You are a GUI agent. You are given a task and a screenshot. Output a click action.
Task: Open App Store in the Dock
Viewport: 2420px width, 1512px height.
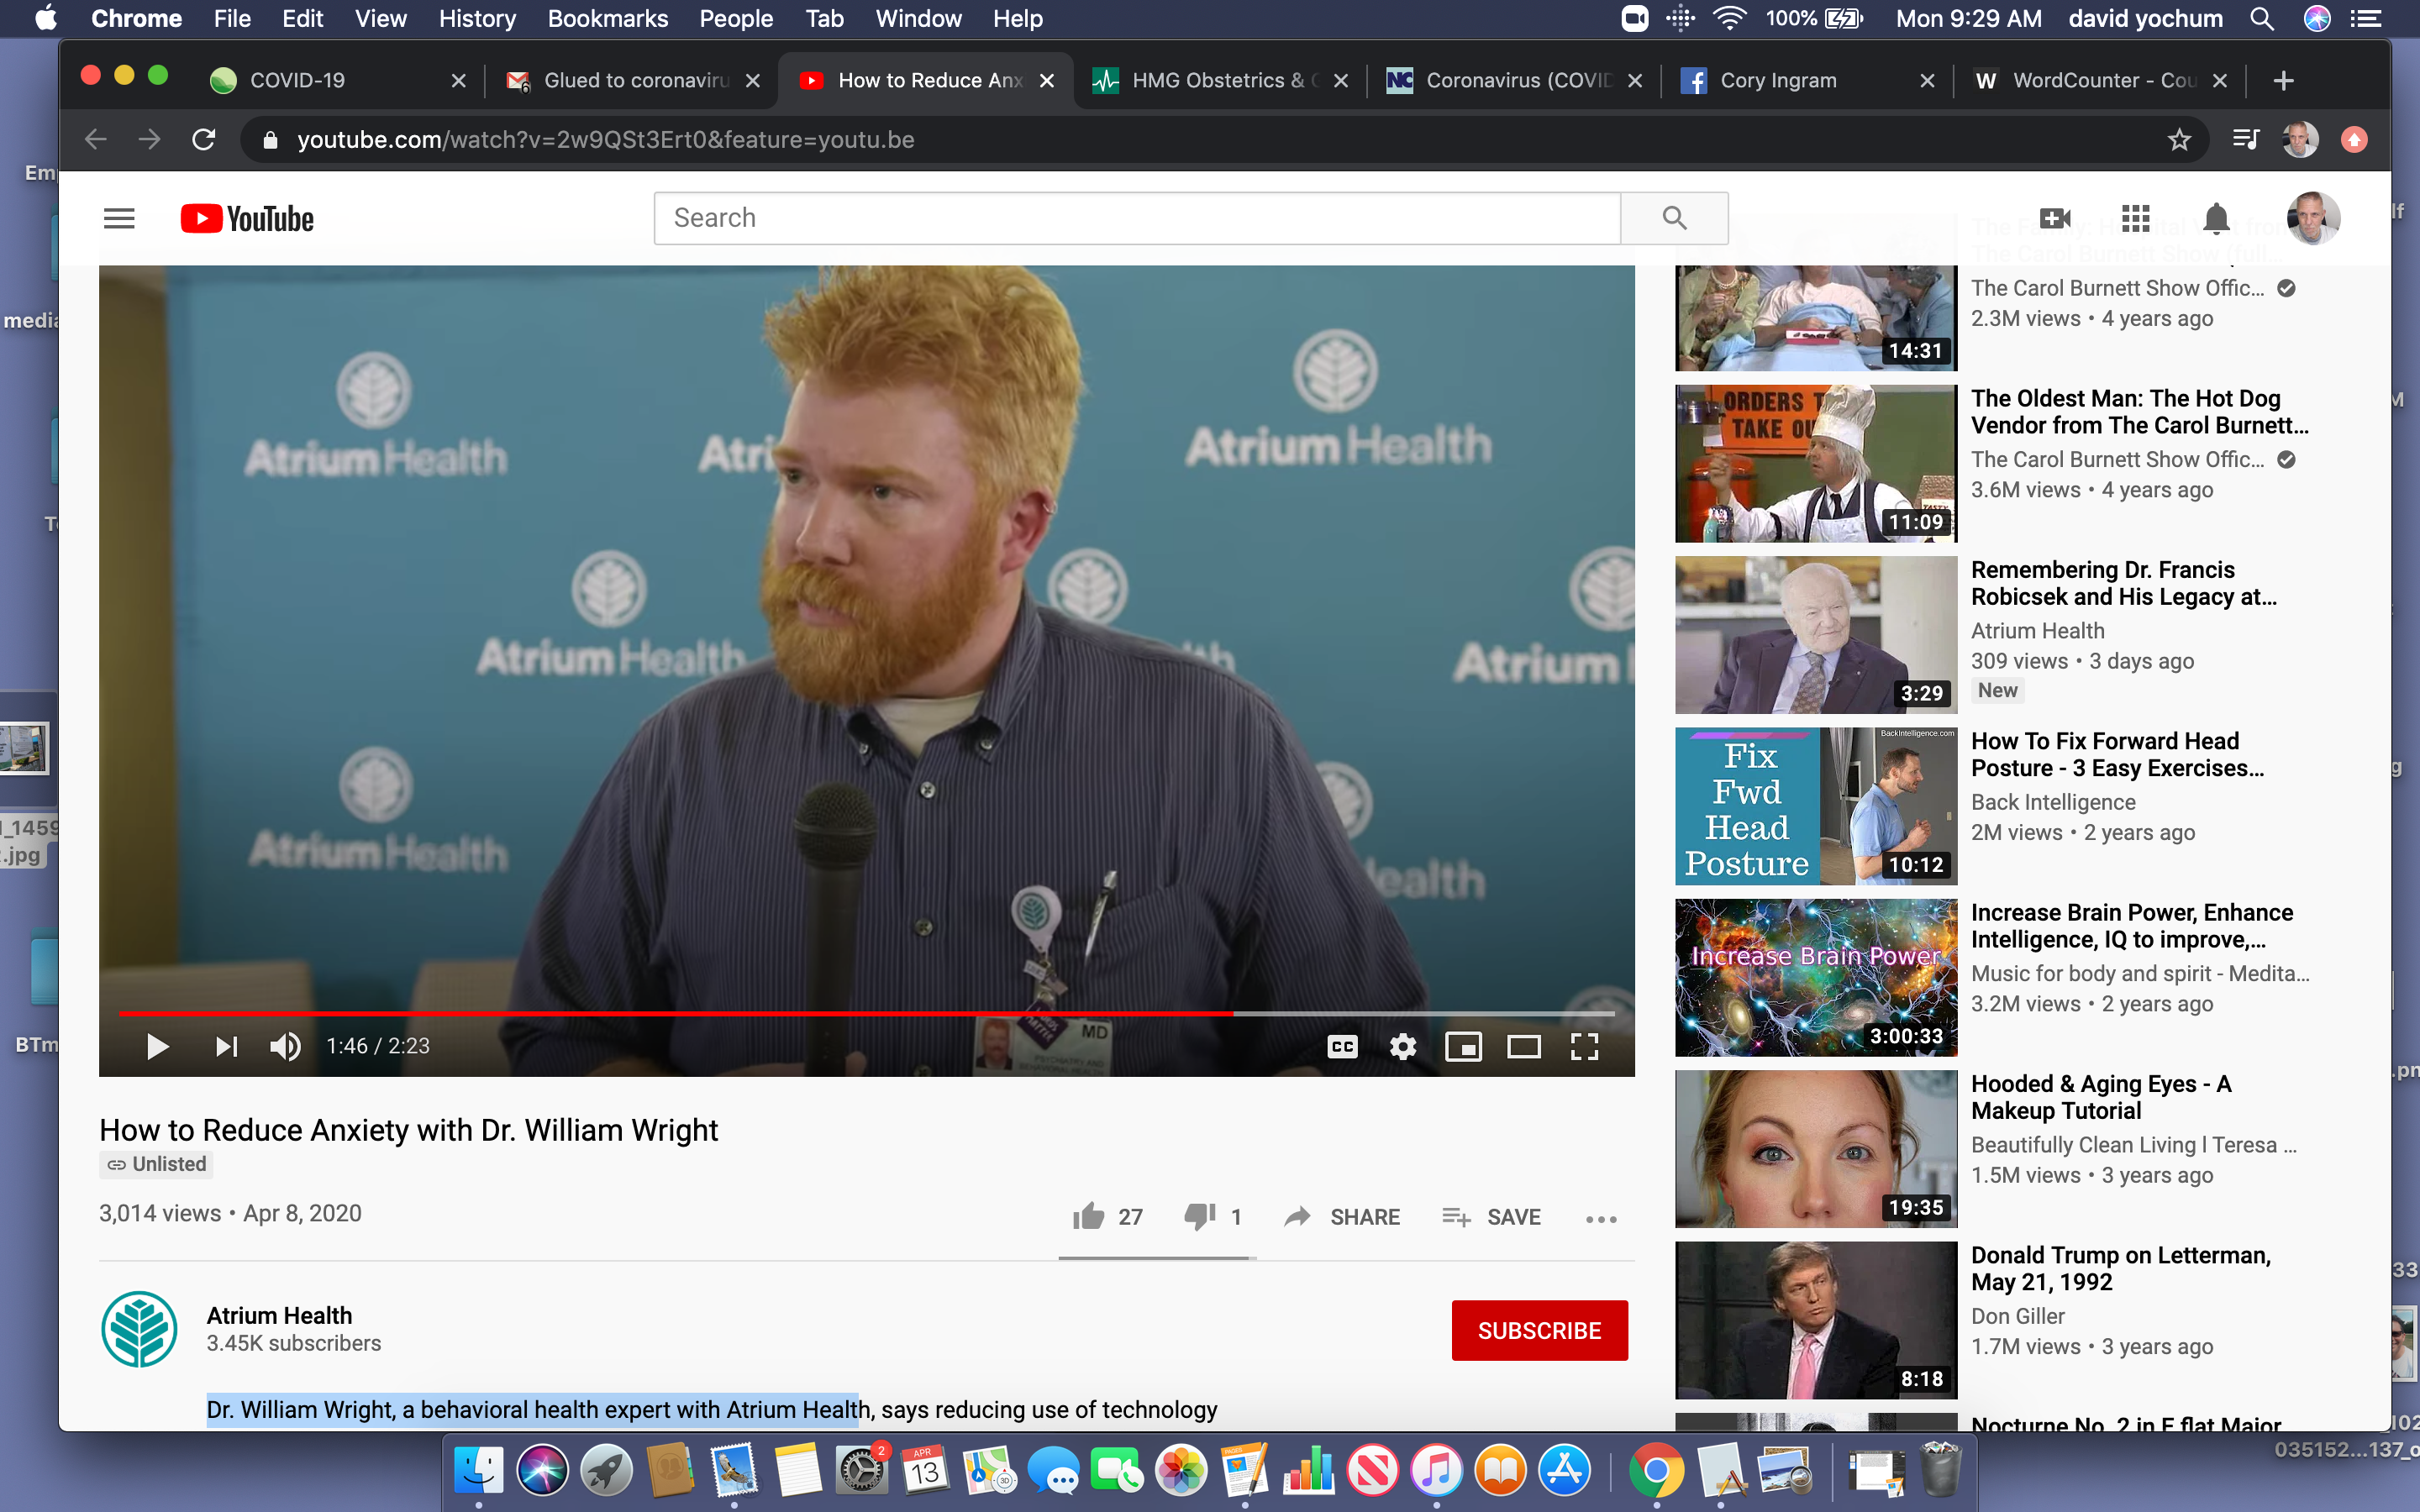[1564, 1470]
